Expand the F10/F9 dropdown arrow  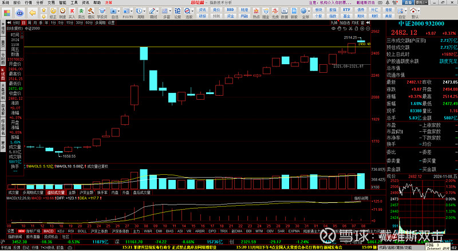(131, 11)
